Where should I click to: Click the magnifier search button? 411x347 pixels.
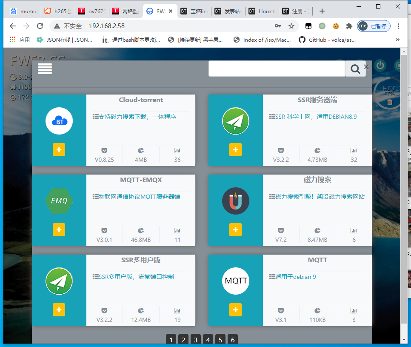[x=354, y=69]
